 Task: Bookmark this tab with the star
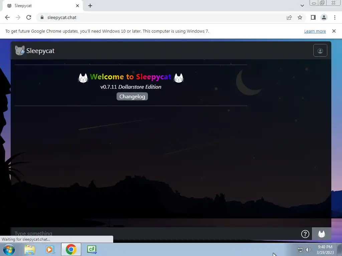pos(300,17)
